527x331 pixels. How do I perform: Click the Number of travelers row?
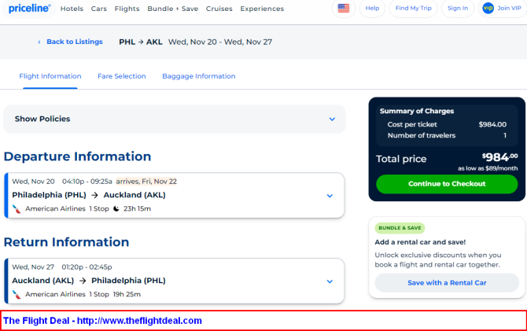pos(447,135)
